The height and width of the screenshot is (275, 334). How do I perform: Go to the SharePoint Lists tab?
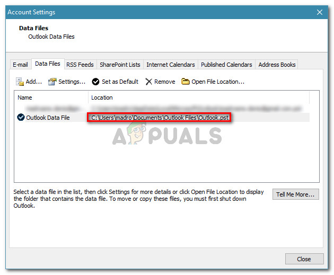click(x=120, y=65)
